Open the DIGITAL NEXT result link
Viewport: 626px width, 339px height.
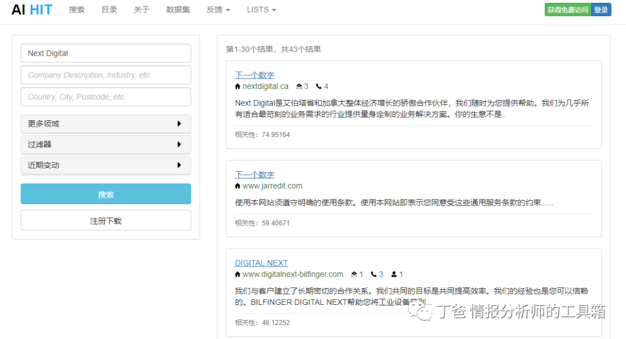click(261, 263)
